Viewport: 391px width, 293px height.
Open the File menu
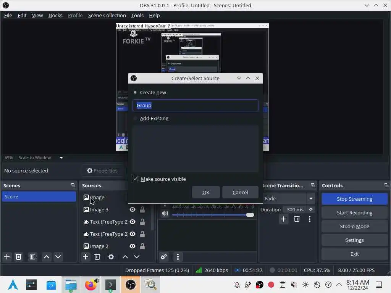pos(8,15)
